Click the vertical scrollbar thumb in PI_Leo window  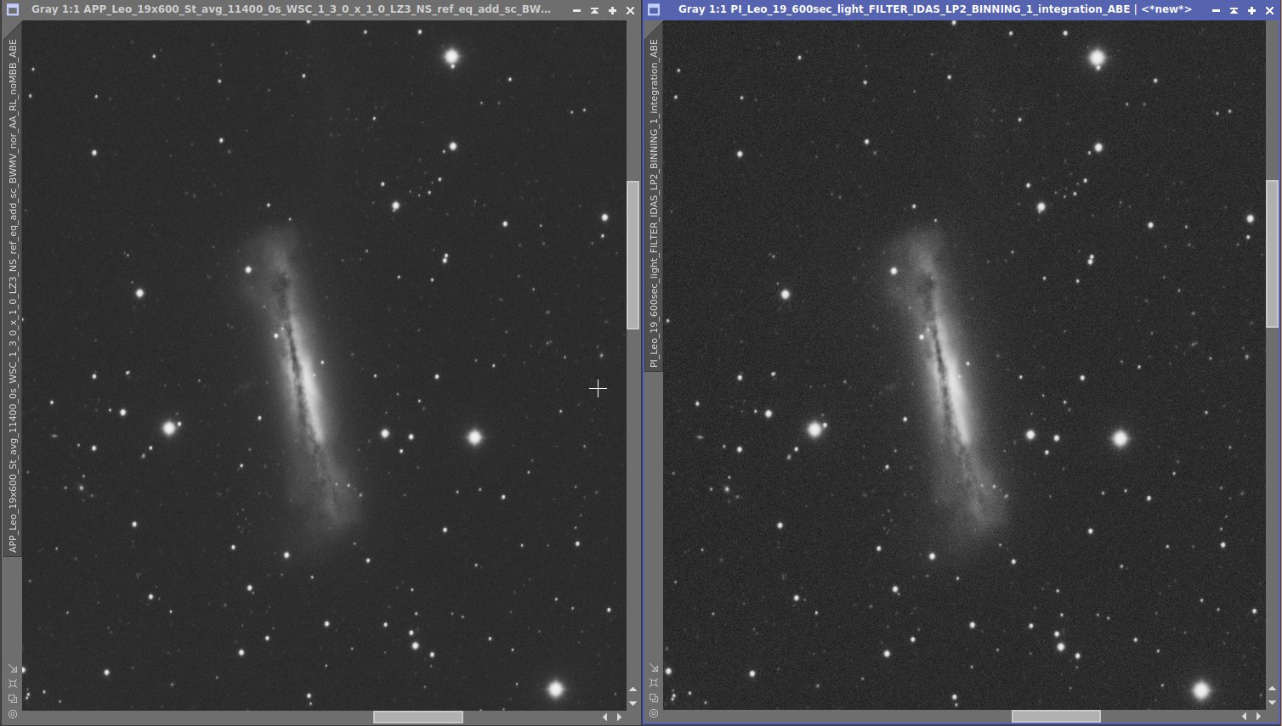pos(1272,254)
